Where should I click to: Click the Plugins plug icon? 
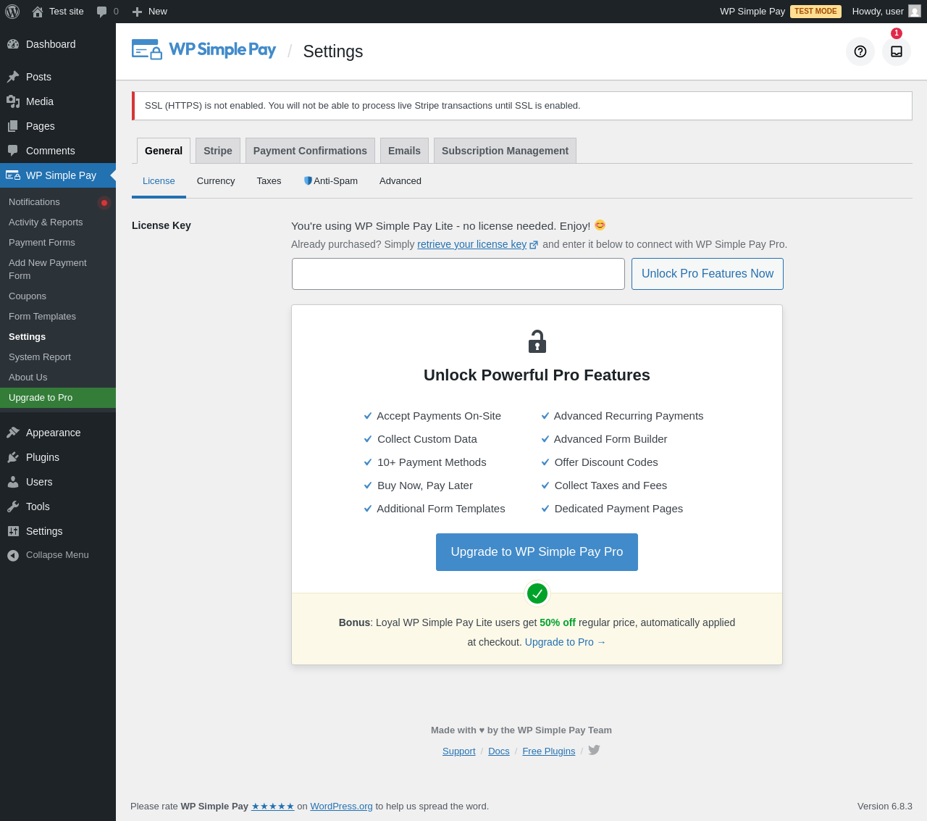tap(13, 457)
